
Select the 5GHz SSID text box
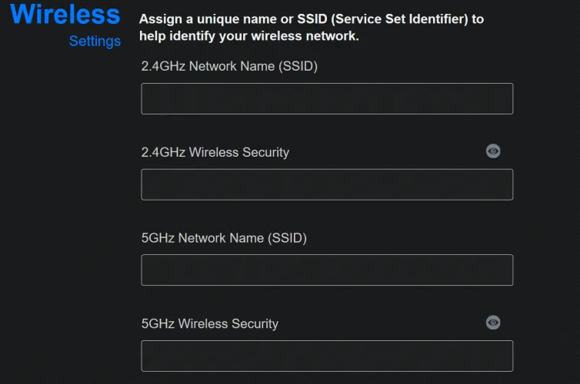point(327,270)
